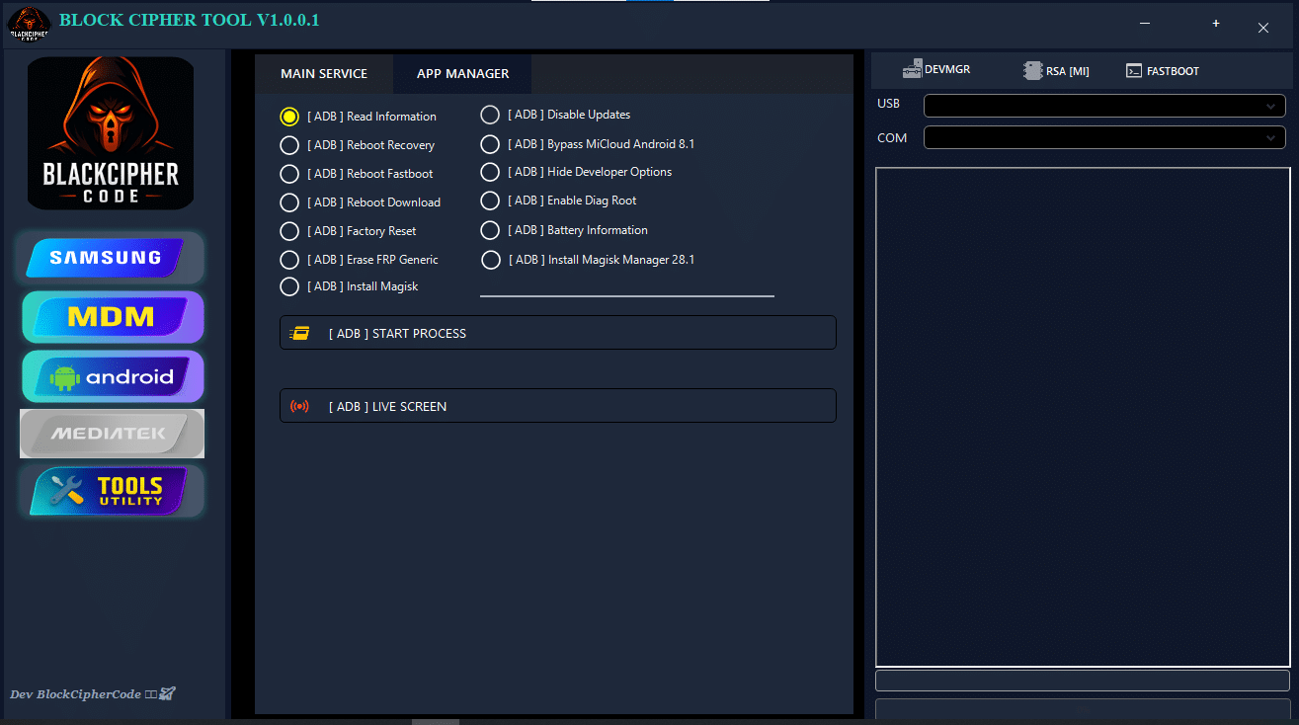Expand the COM port dropdown
Viewport: 1299px width, 725px height.
click(x=1269, y=138)
